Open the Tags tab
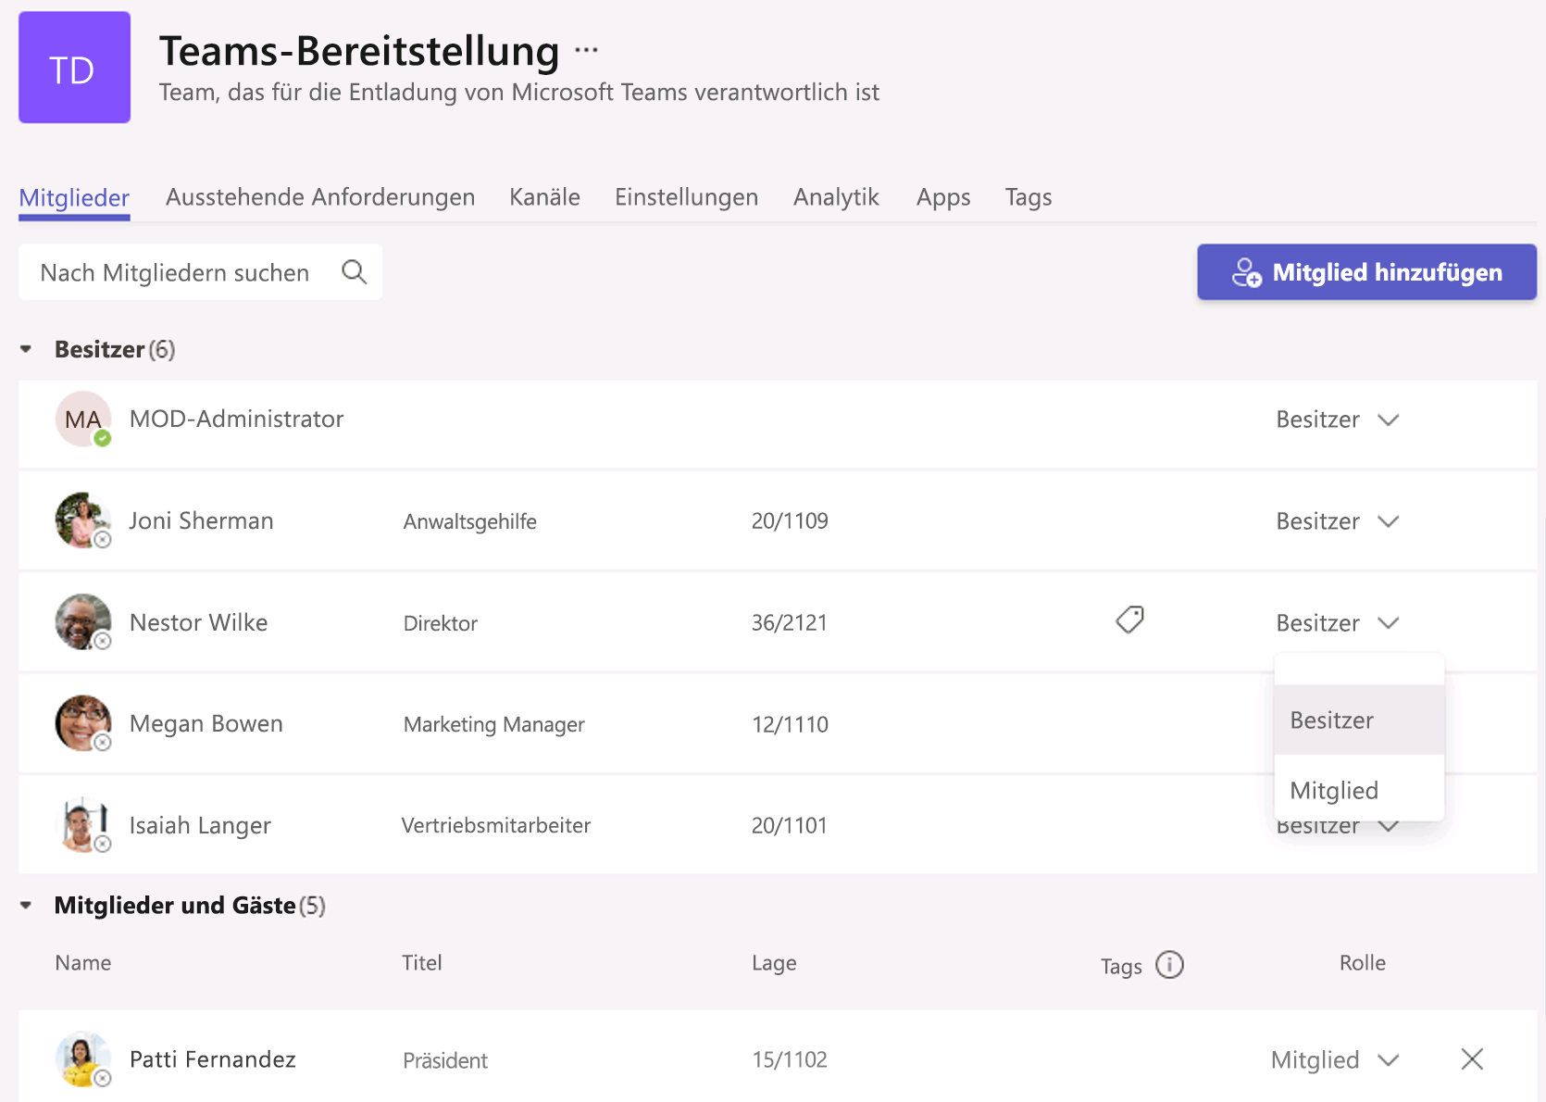 (x=1029, y=197)
